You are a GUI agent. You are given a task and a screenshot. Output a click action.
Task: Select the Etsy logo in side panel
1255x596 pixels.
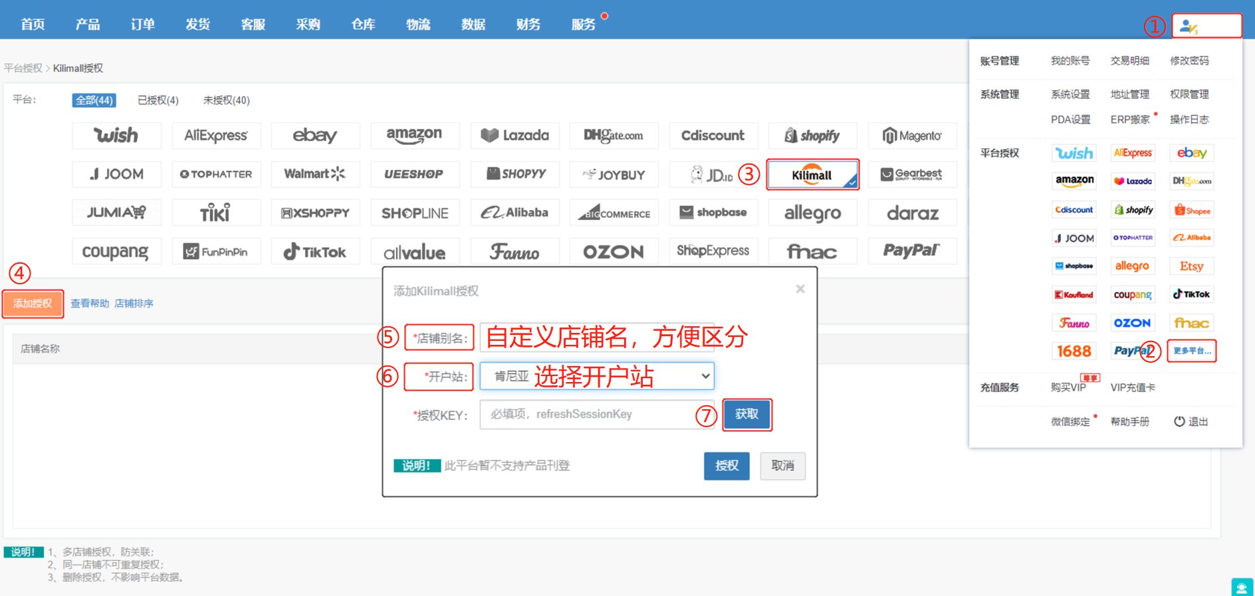pos(1192,266)
